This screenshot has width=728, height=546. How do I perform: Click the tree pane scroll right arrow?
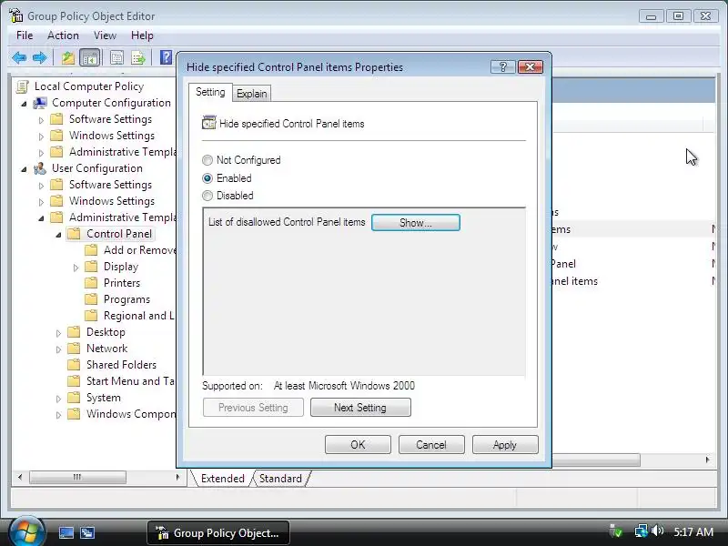[x=177, y=477]
